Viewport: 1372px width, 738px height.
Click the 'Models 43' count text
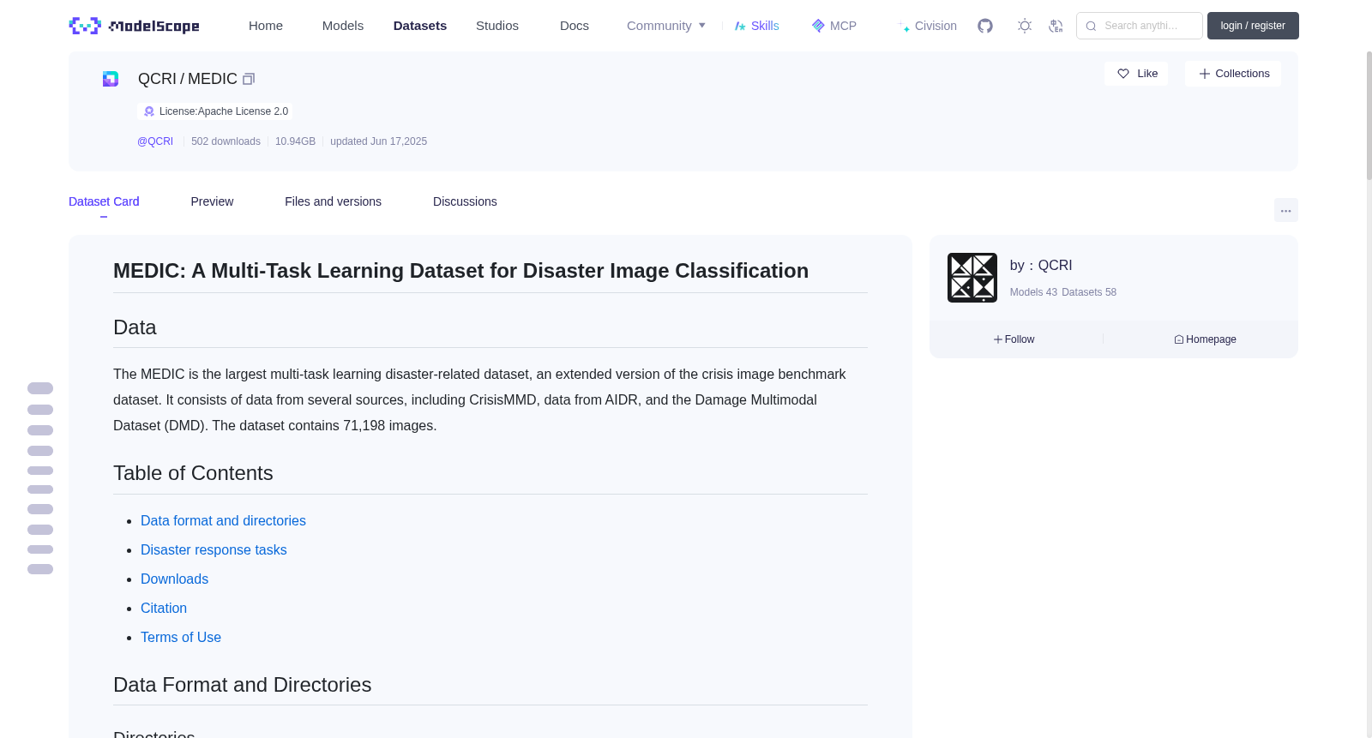click(1033, 292)
